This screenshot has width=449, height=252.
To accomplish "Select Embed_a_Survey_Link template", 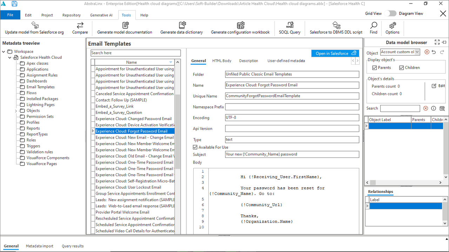I will [135, 106].
